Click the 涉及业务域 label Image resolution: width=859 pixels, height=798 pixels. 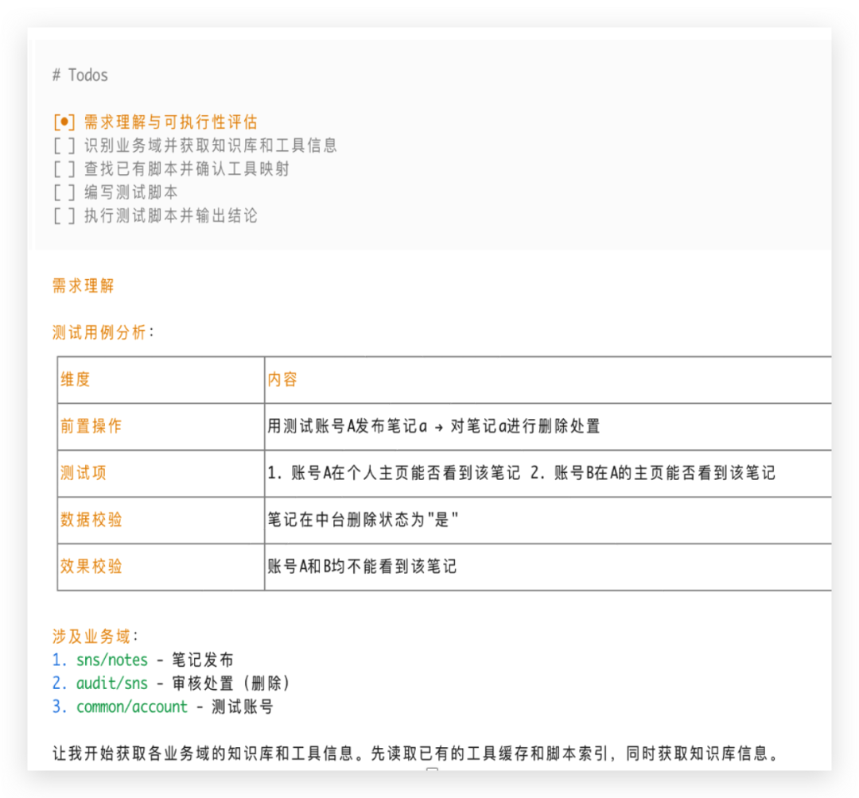[91, 637]
